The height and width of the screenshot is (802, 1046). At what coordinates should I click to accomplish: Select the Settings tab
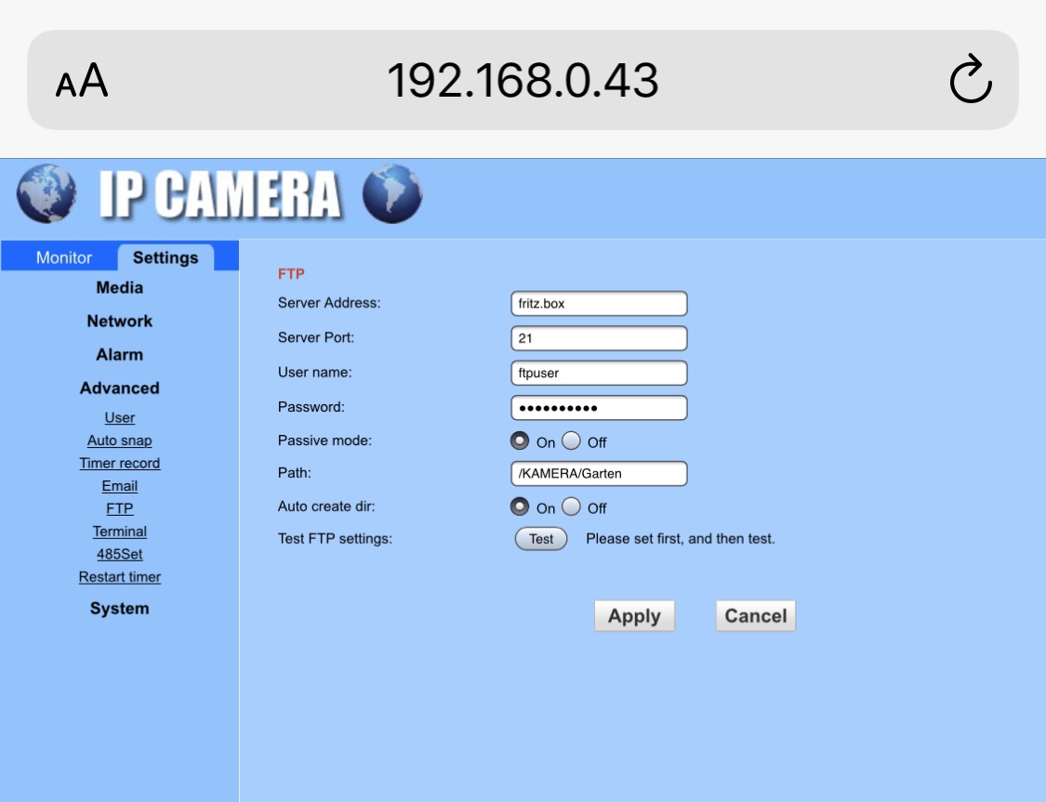166,257
